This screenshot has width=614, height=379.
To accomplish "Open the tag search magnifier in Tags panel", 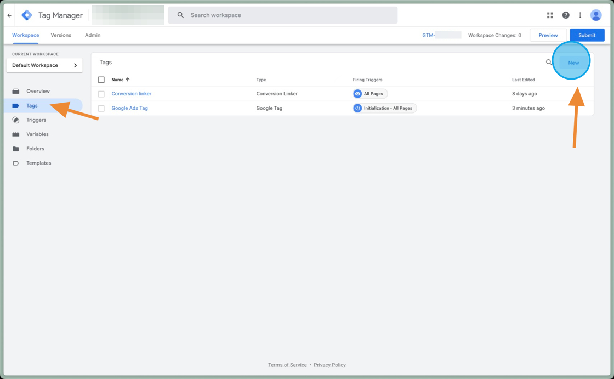I will coord(548,63).
